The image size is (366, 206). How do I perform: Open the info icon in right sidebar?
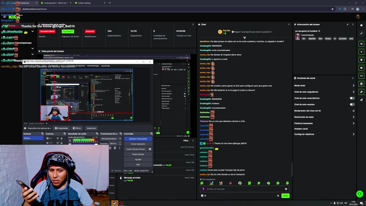click(x=361, y=25)
